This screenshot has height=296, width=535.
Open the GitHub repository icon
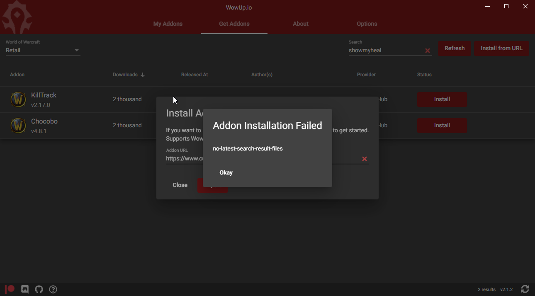pyautogui.click(x=39, y=289)
